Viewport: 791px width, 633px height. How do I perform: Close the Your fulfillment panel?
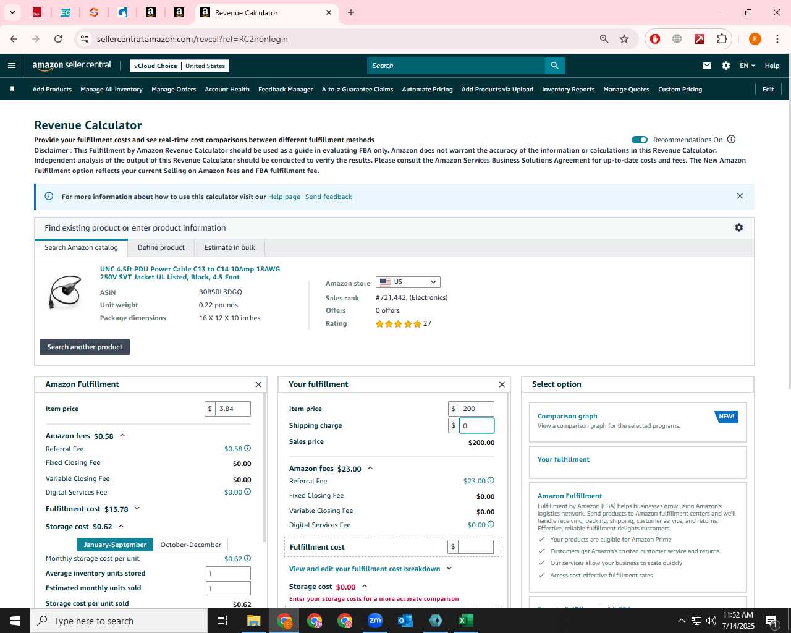click(x=502, y=384)
